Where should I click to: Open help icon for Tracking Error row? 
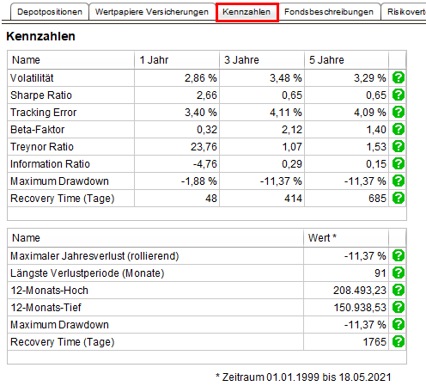pyautogui.click(x=399, y=112)
